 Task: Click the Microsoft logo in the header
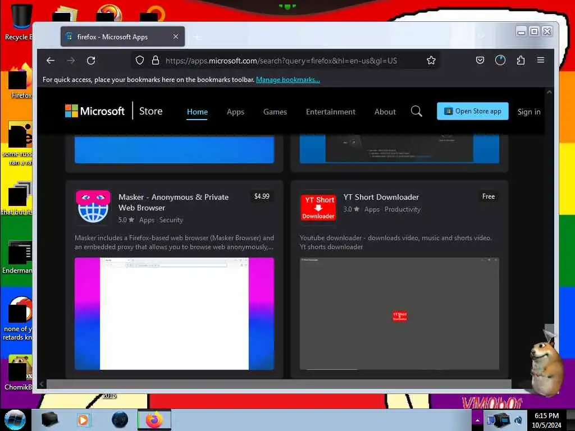94,111
